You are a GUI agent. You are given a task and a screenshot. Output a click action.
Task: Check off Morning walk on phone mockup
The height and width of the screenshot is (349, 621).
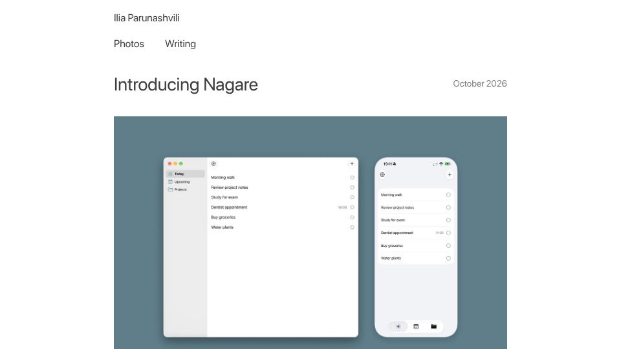pos(448,195)
